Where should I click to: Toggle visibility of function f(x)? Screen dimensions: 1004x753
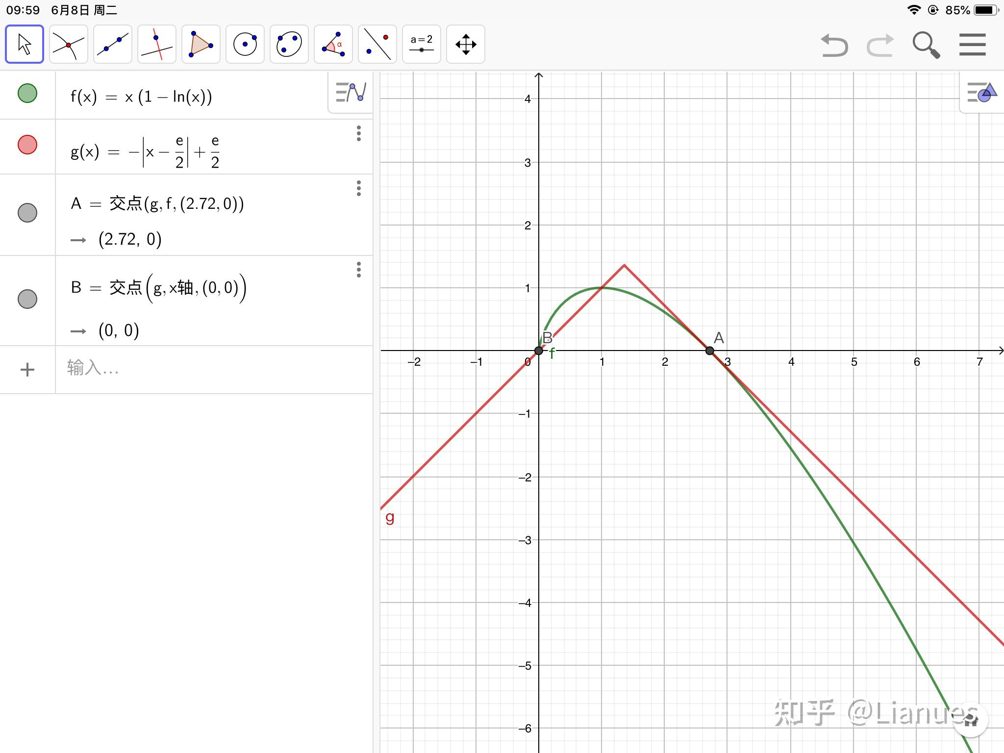(x=27, y=93)
